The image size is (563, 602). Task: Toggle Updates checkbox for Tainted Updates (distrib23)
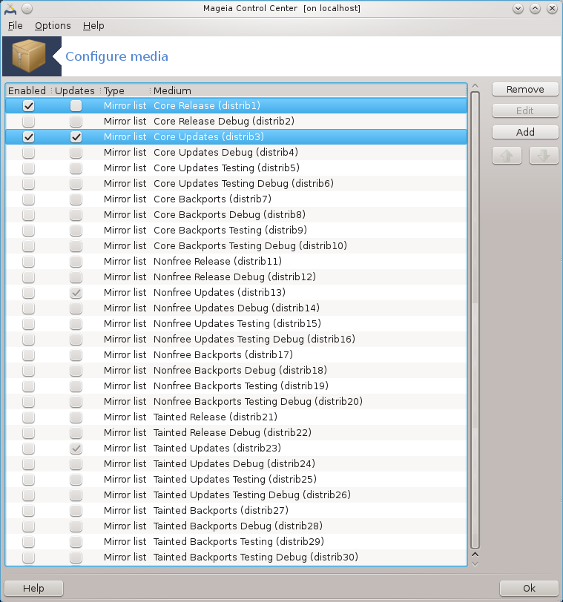pyautogui.click(x=76, y=448)
